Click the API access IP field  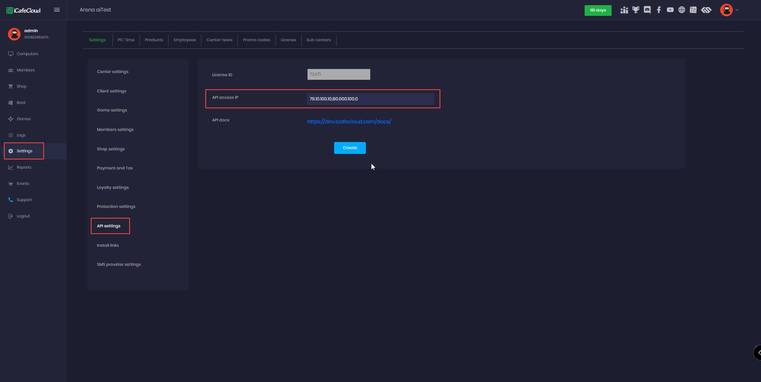pos(370,99)
